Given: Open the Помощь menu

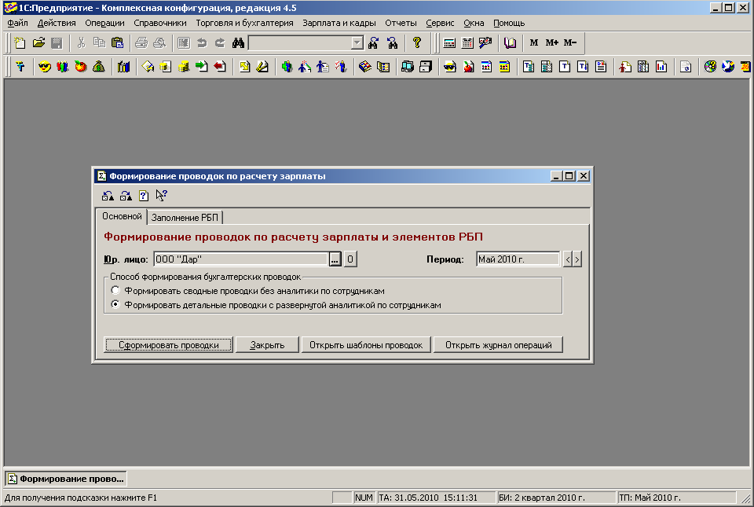Looking at the screenshot, I should tap(509, 23).
